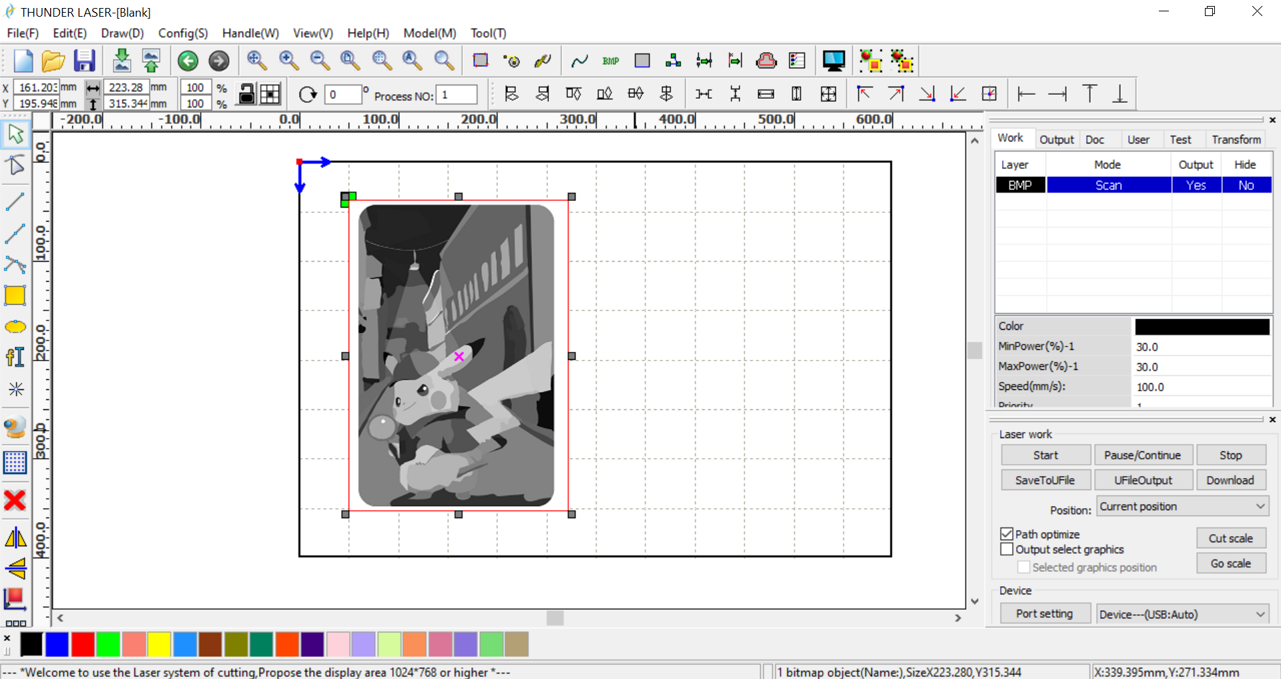Click the Download button
1281x679 pixels.
[1230, 480]
